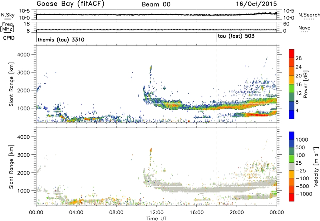This screenshot has height=221, width=320.
Task: Click the '18' tick of the frequency panel
Action: 27,24
